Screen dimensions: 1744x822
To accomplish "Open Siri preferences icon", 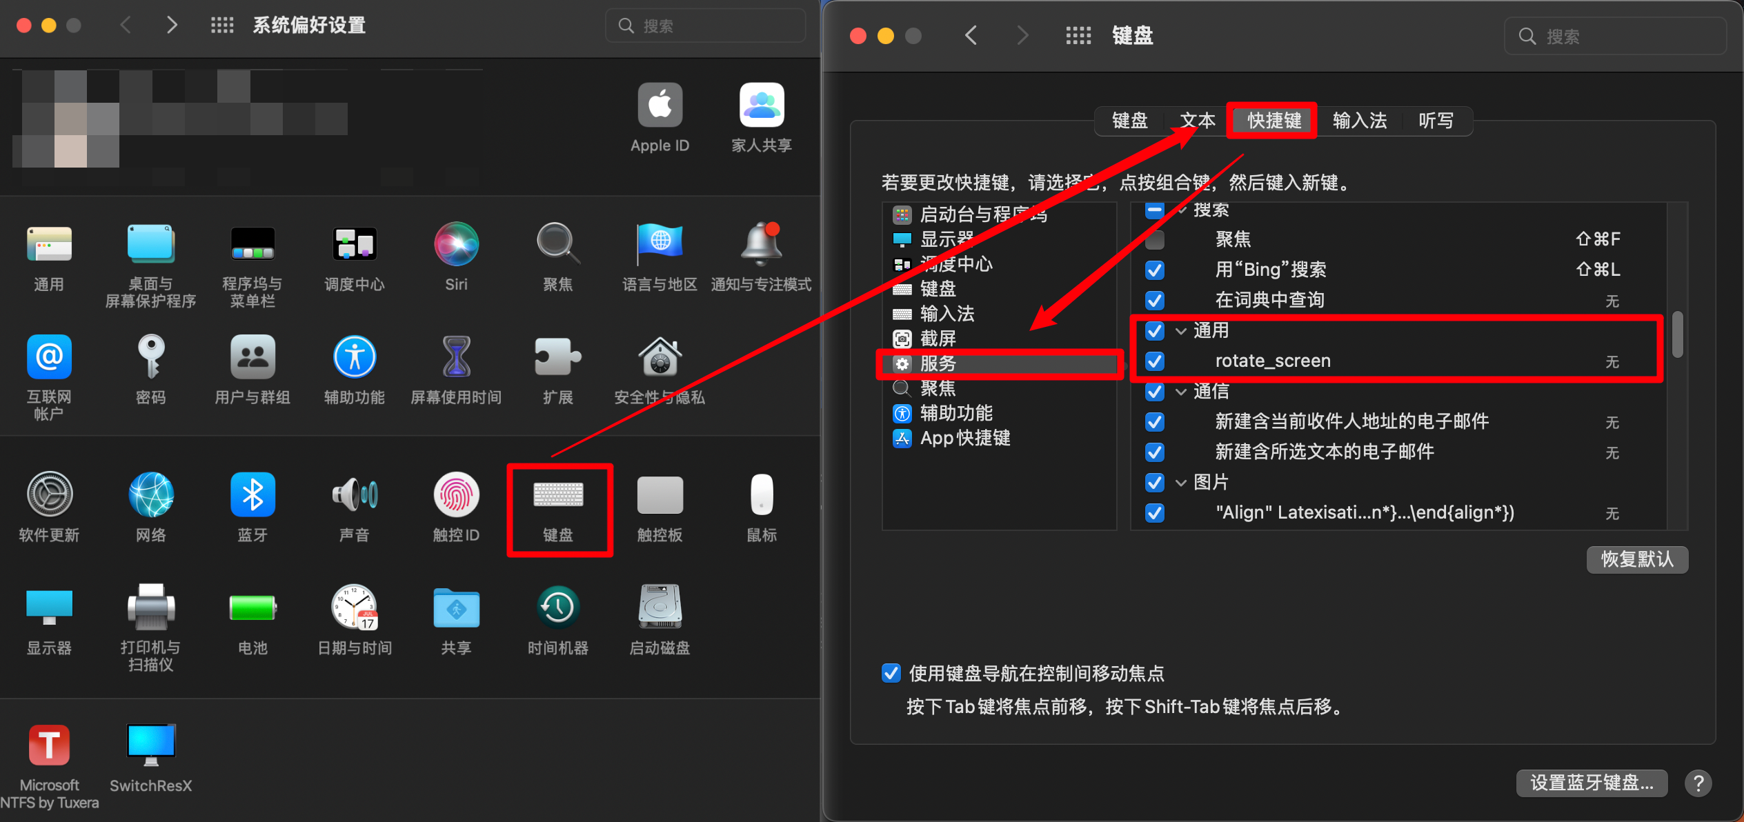I will [x=456, y=244].
